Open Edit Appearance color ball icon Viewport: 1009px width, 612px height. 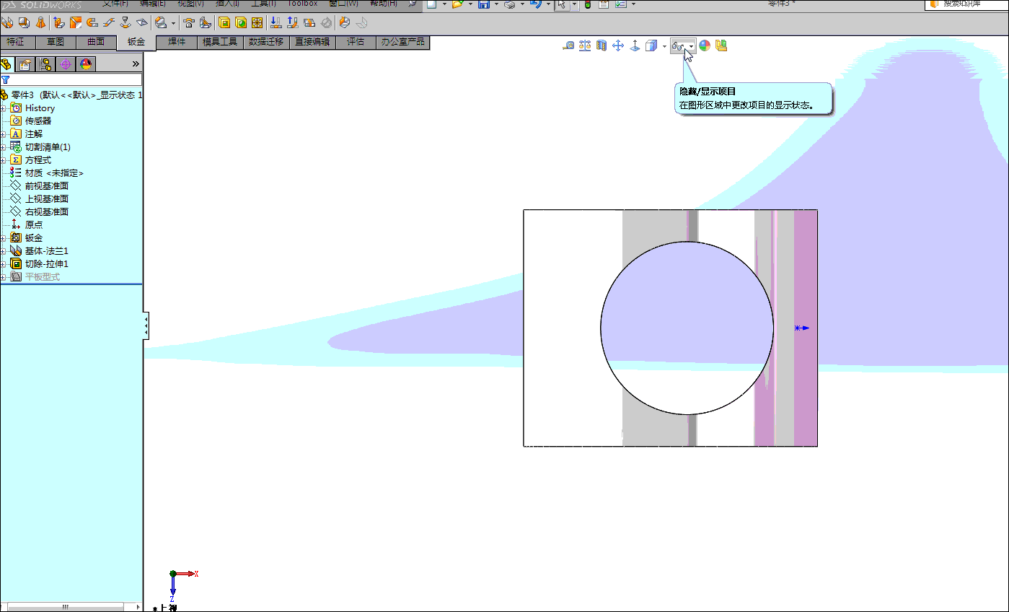pyautogui.click(x=705, y=45)
